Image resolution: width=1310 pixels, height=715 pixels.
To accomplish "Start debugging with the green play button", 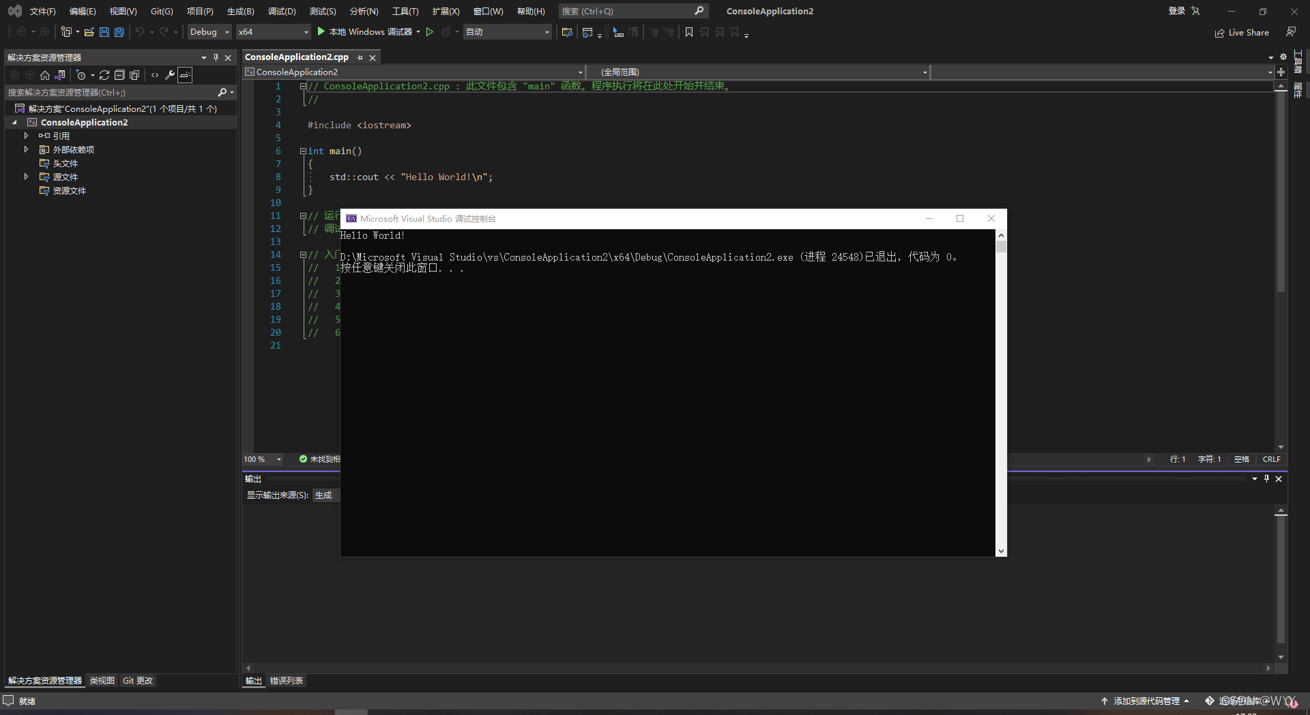I will click(x=321, y=31).
